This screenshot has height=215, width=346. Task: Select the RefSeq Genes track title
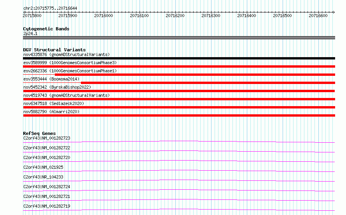pyautogui.click(x=39, y=133)
